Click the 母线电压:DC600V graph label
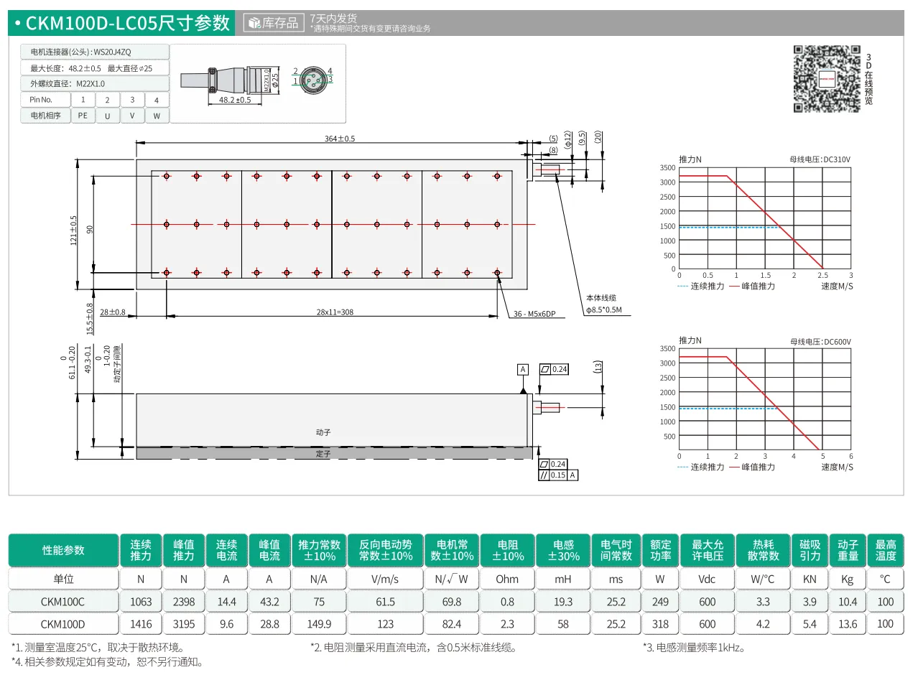Viewport: 918px width, 675px height. 820,341
